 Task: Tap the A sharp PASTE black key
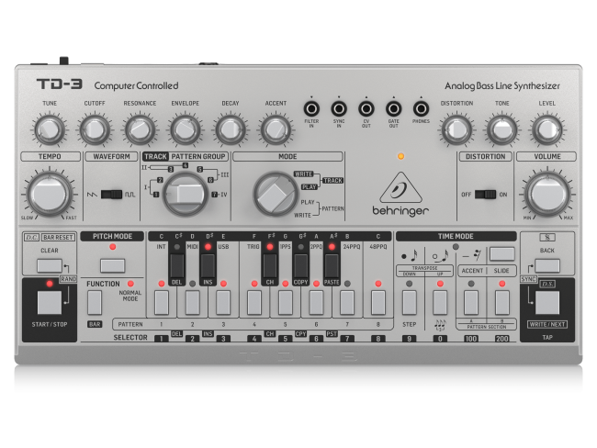click(332, 265)
